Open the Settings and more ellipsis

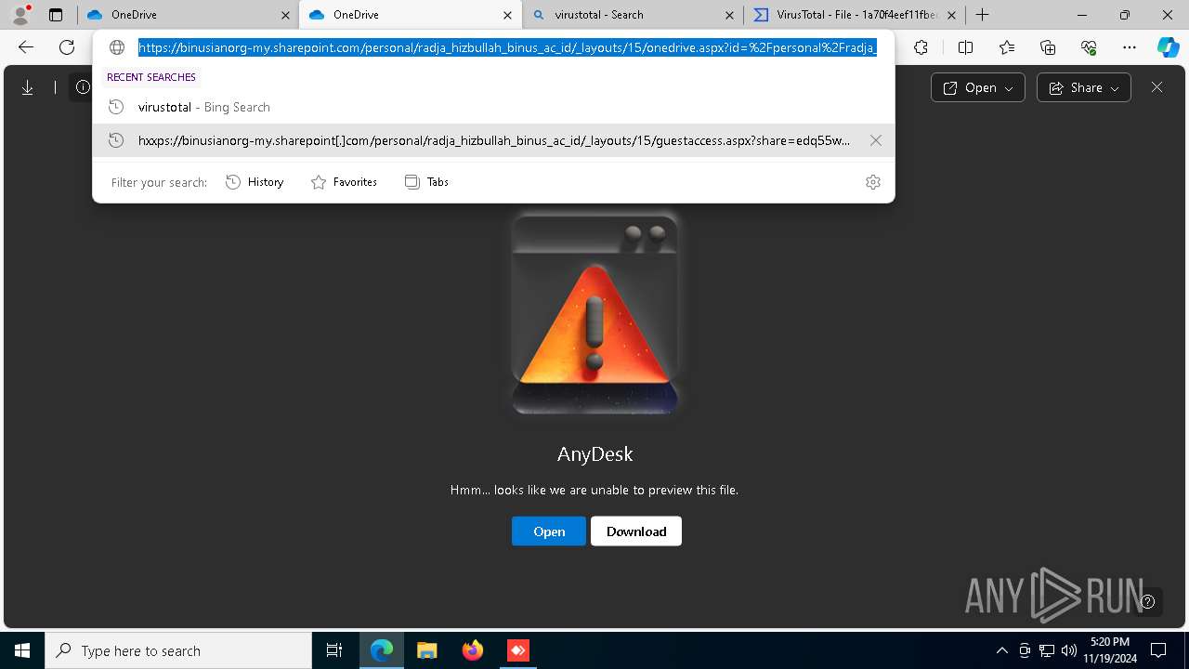(x=1130, y=47)
